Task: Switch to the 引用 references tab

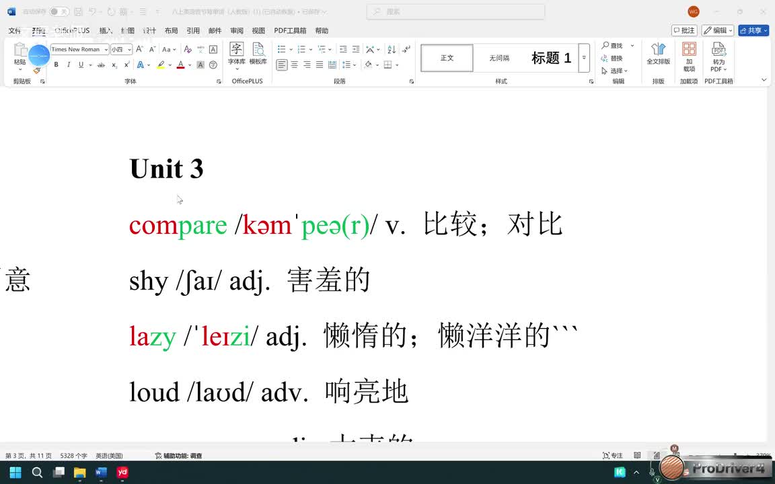Action: point(193,31)
